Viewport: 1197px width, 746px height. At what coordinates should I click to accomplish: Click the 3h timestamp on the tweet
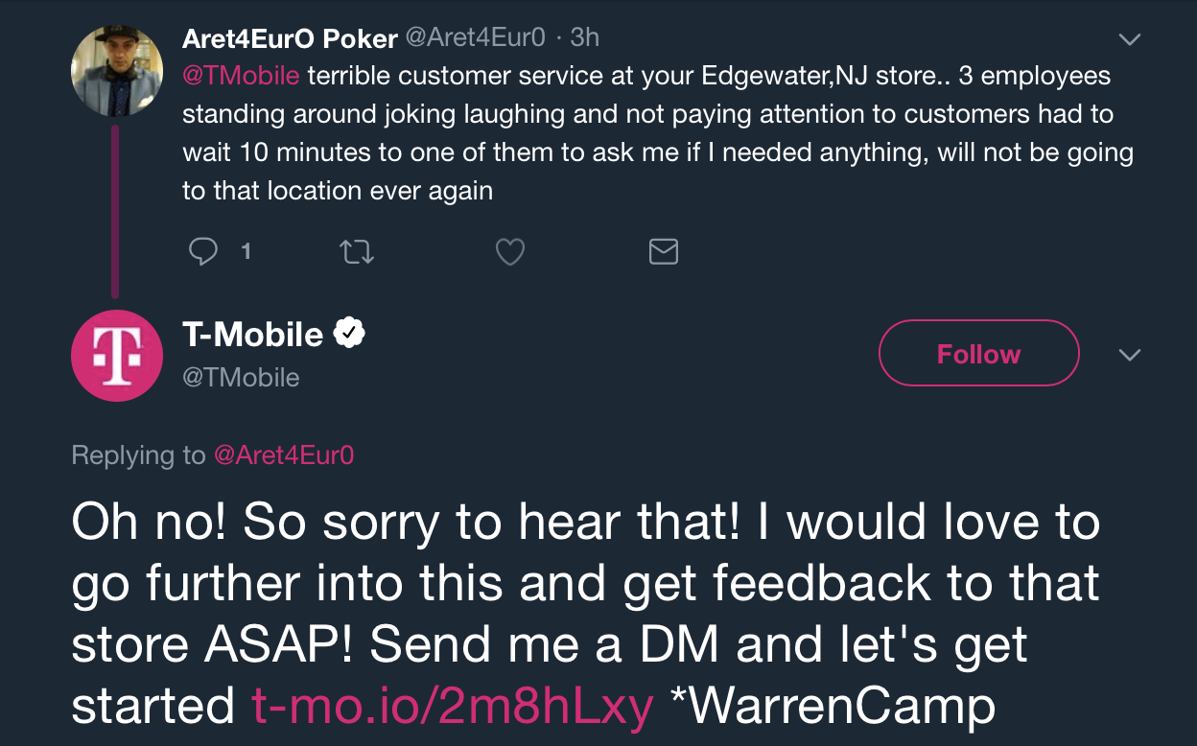click(584, 37)
